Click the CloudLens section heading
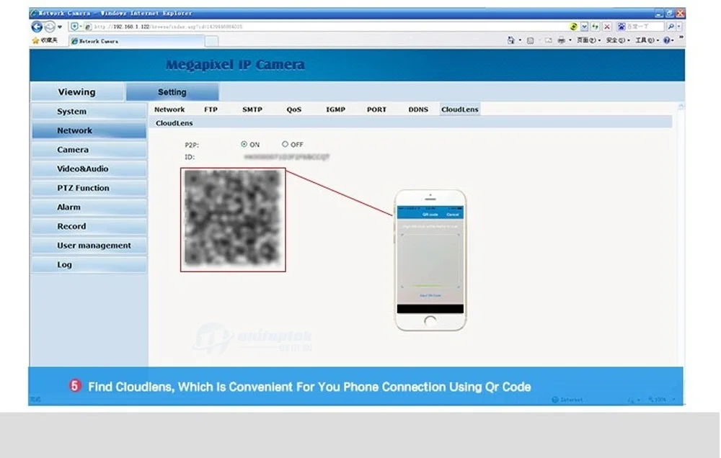Screen dimensions: 721x458 tap(174, 123)
